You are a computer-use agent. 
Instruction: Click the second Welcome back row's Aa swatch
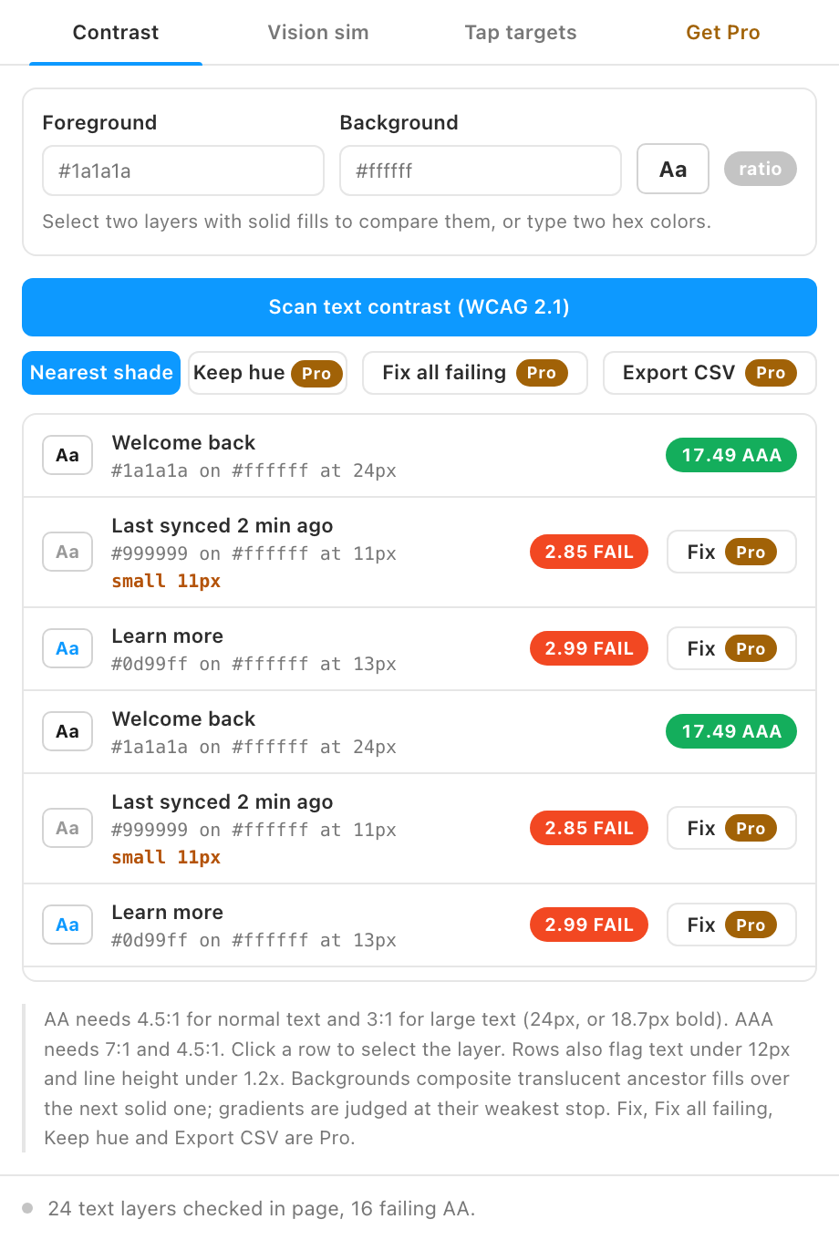tap(67, 732)
